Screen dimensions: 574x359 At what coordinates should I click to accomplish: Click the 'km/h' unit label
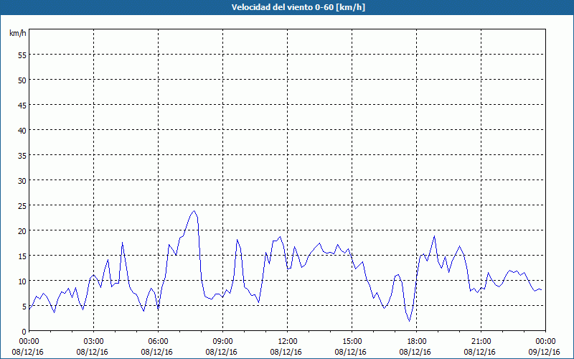coord(17,33)
